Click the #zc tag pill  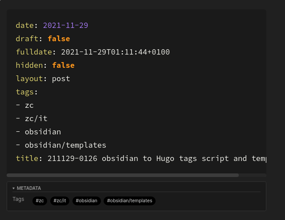click(x=40, y=200)
